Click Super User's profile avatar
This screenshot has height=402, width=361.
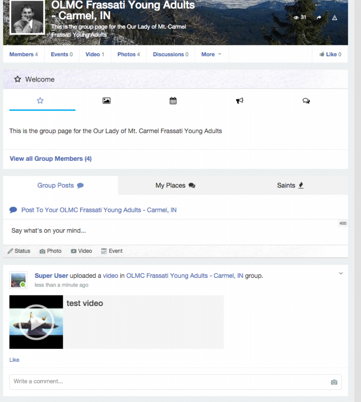tap(18, 280)
